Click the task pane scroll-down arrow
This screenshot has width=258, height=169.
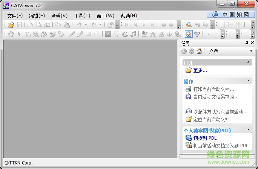(217, 156)
